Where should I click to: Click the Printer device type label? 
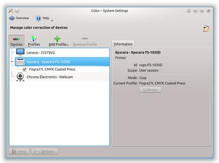pos(120,58)
